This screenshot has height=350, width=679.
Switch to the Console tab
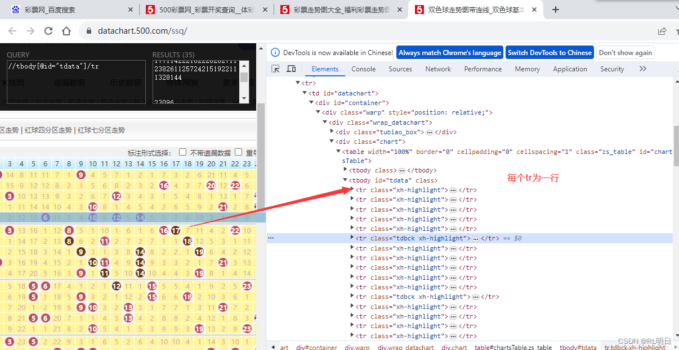coord(364,69)
